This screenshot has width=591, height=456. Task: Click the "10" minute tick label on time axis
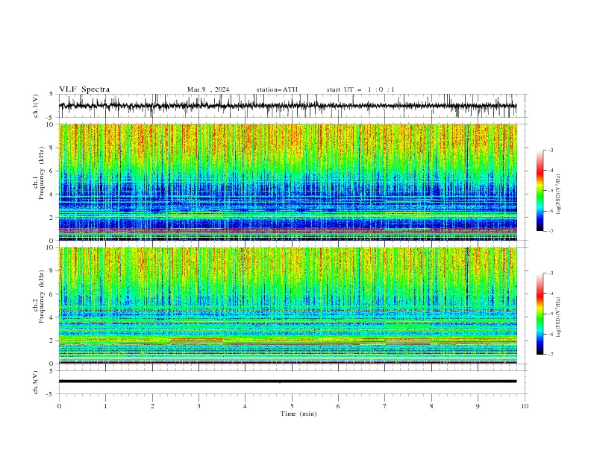(525, 406)
